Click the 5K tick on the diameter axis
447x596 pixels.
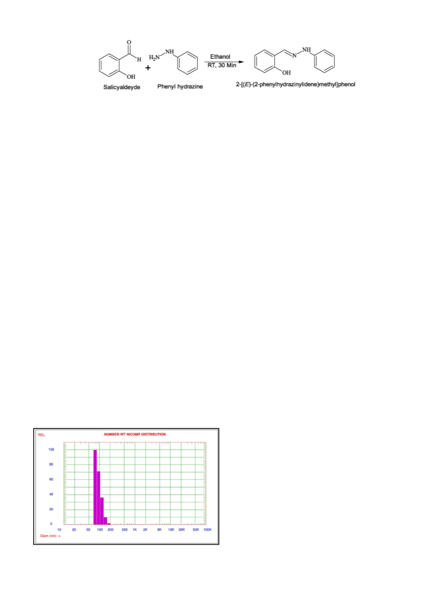point(160,529)
